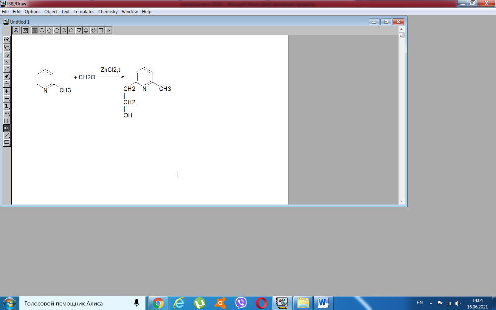Open the Chemistry menu
The height and width of the screenshot is (310, 496).
click(x=108, y=12)
